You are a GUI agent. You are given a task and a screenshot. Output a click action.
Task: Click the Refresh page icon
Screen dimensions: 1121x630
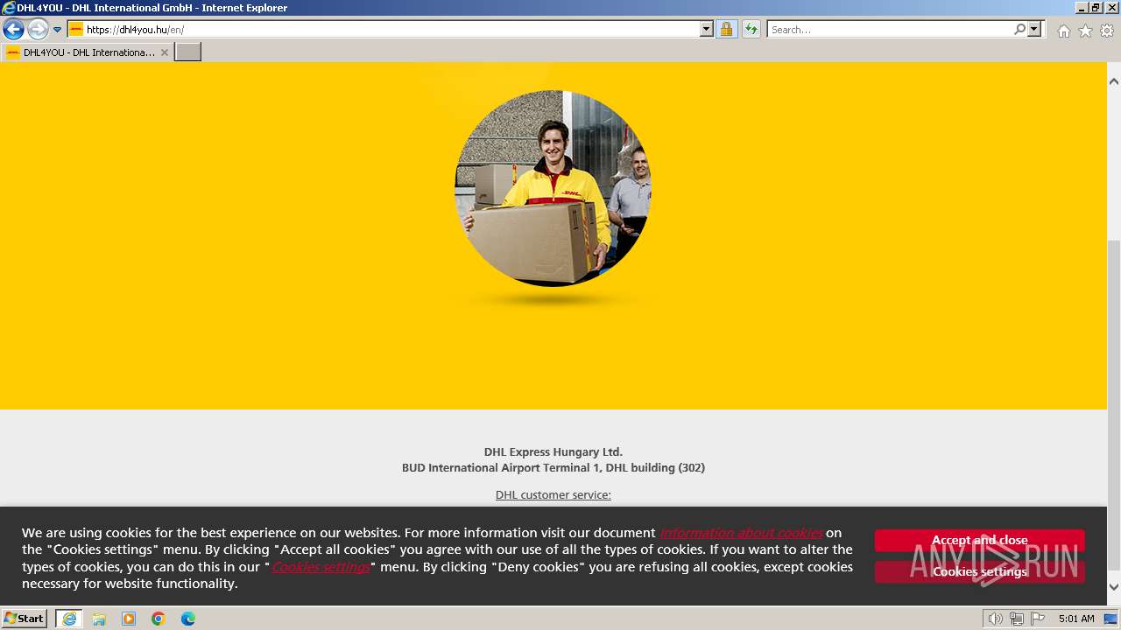coord(751,30)
